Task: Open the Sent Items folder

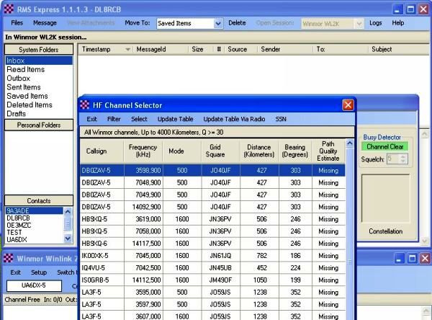Action: 23,87
